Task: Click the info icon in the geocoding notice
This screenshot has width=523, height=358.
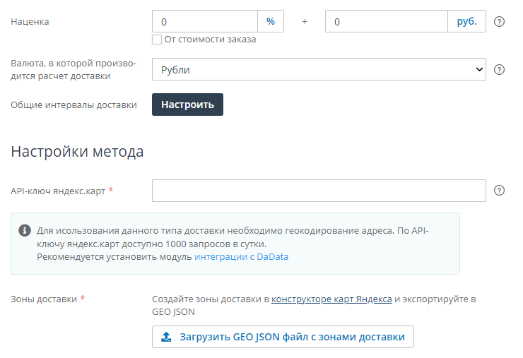Action: (25, 231)
